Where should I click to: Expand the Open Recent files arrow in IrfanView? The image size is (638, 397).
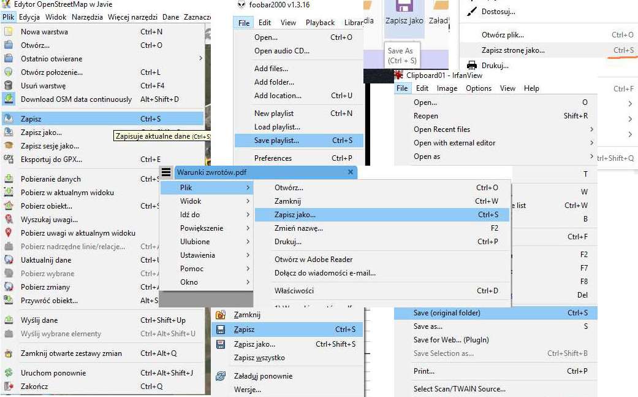point(591,129)
